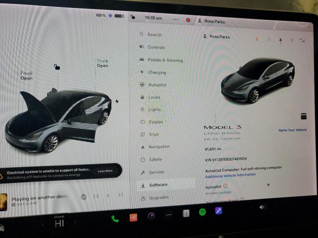318x238 pixels.
Task: Tap the cellular signal icon
Action: [x=302, y=41]
